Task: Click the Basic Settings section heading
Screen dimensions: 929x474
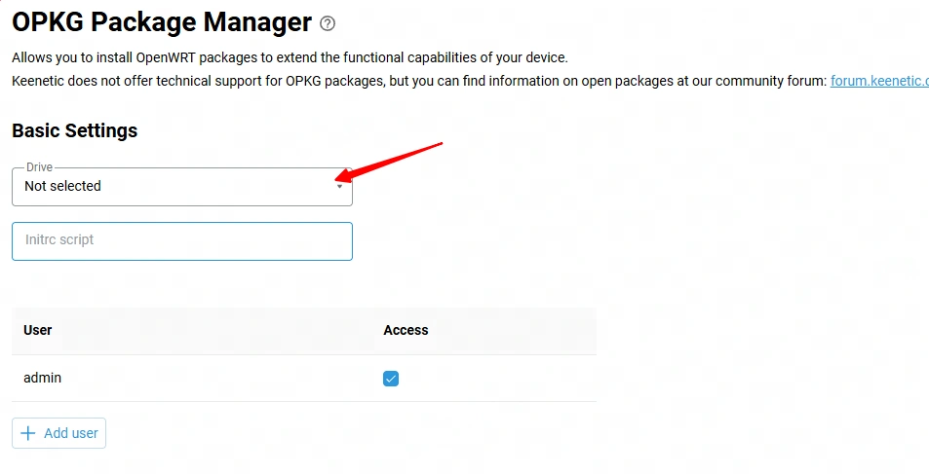Action: point(75,130)
